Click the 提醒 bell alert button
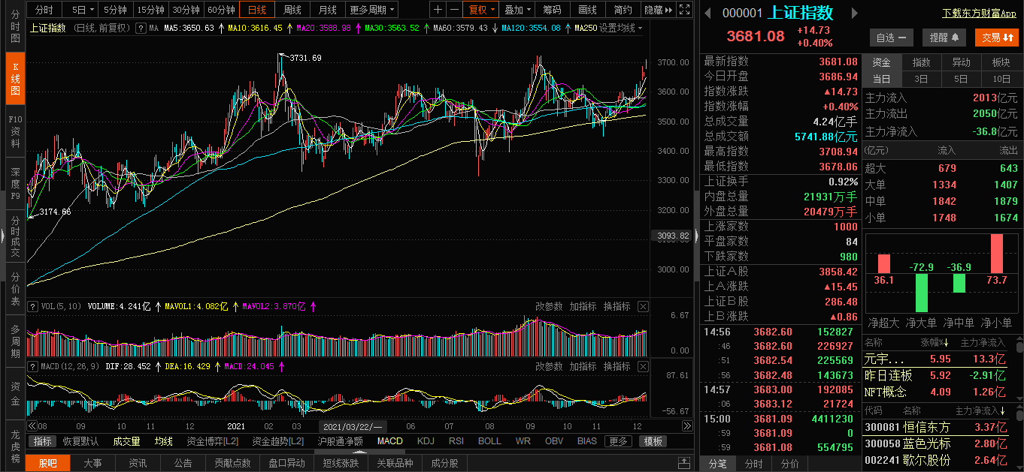 [944, 38]
